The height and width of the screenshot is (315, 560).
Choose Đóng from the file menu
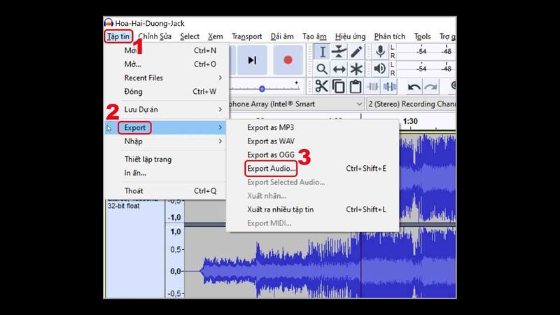pyautogui.click(x=167, y=92)
